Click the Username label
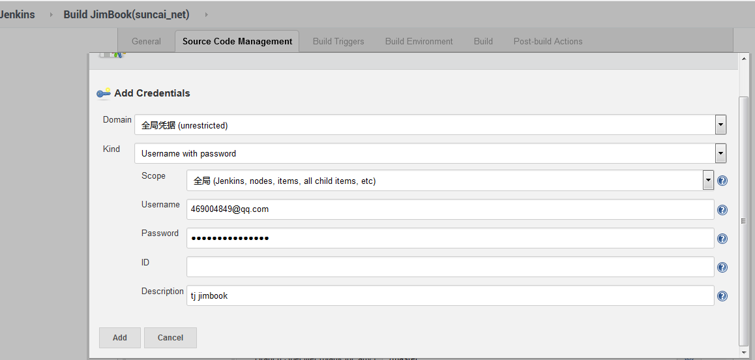The width and height of the screenshot is (755, 360). (160, 204)
